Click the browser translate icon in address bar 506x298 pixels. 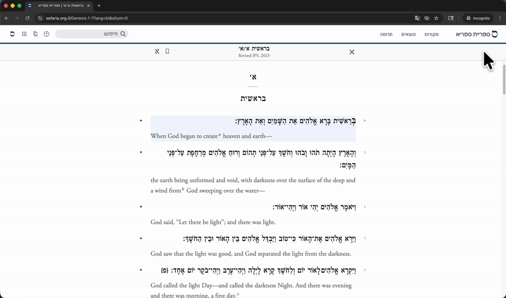417,18
